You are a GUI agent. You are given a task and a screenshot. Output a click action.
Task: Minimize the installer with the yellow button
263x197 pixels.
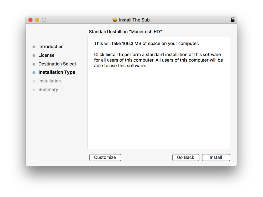(x=37, y=20)
